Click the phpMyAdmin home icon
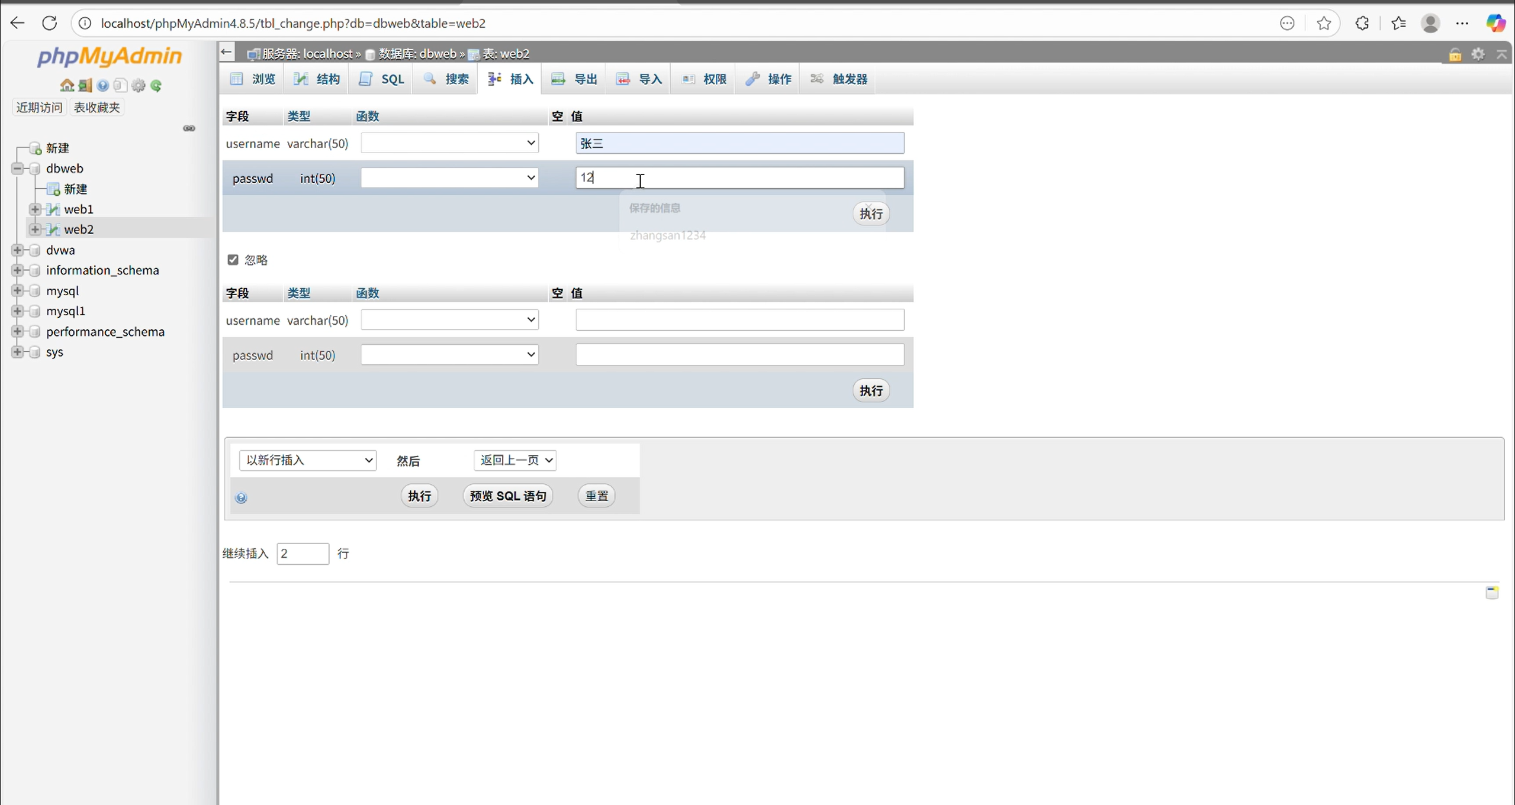This screenshot has height=805, width=1515. coord(66,86)
